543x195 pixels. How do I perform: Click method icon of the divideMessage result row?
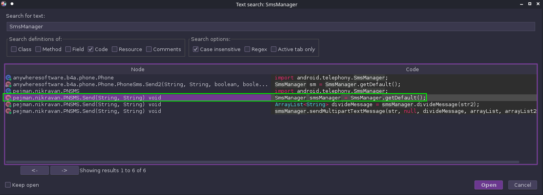pyautogui.click(x=9, y=105)
